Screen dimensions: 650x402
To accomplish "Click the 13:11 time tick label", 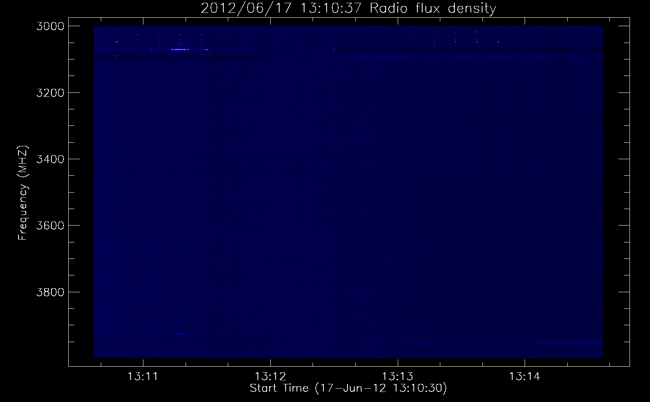I will (143, 377).
